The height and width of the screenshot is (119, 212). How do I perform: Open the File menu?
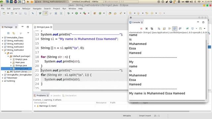point(3,9)
